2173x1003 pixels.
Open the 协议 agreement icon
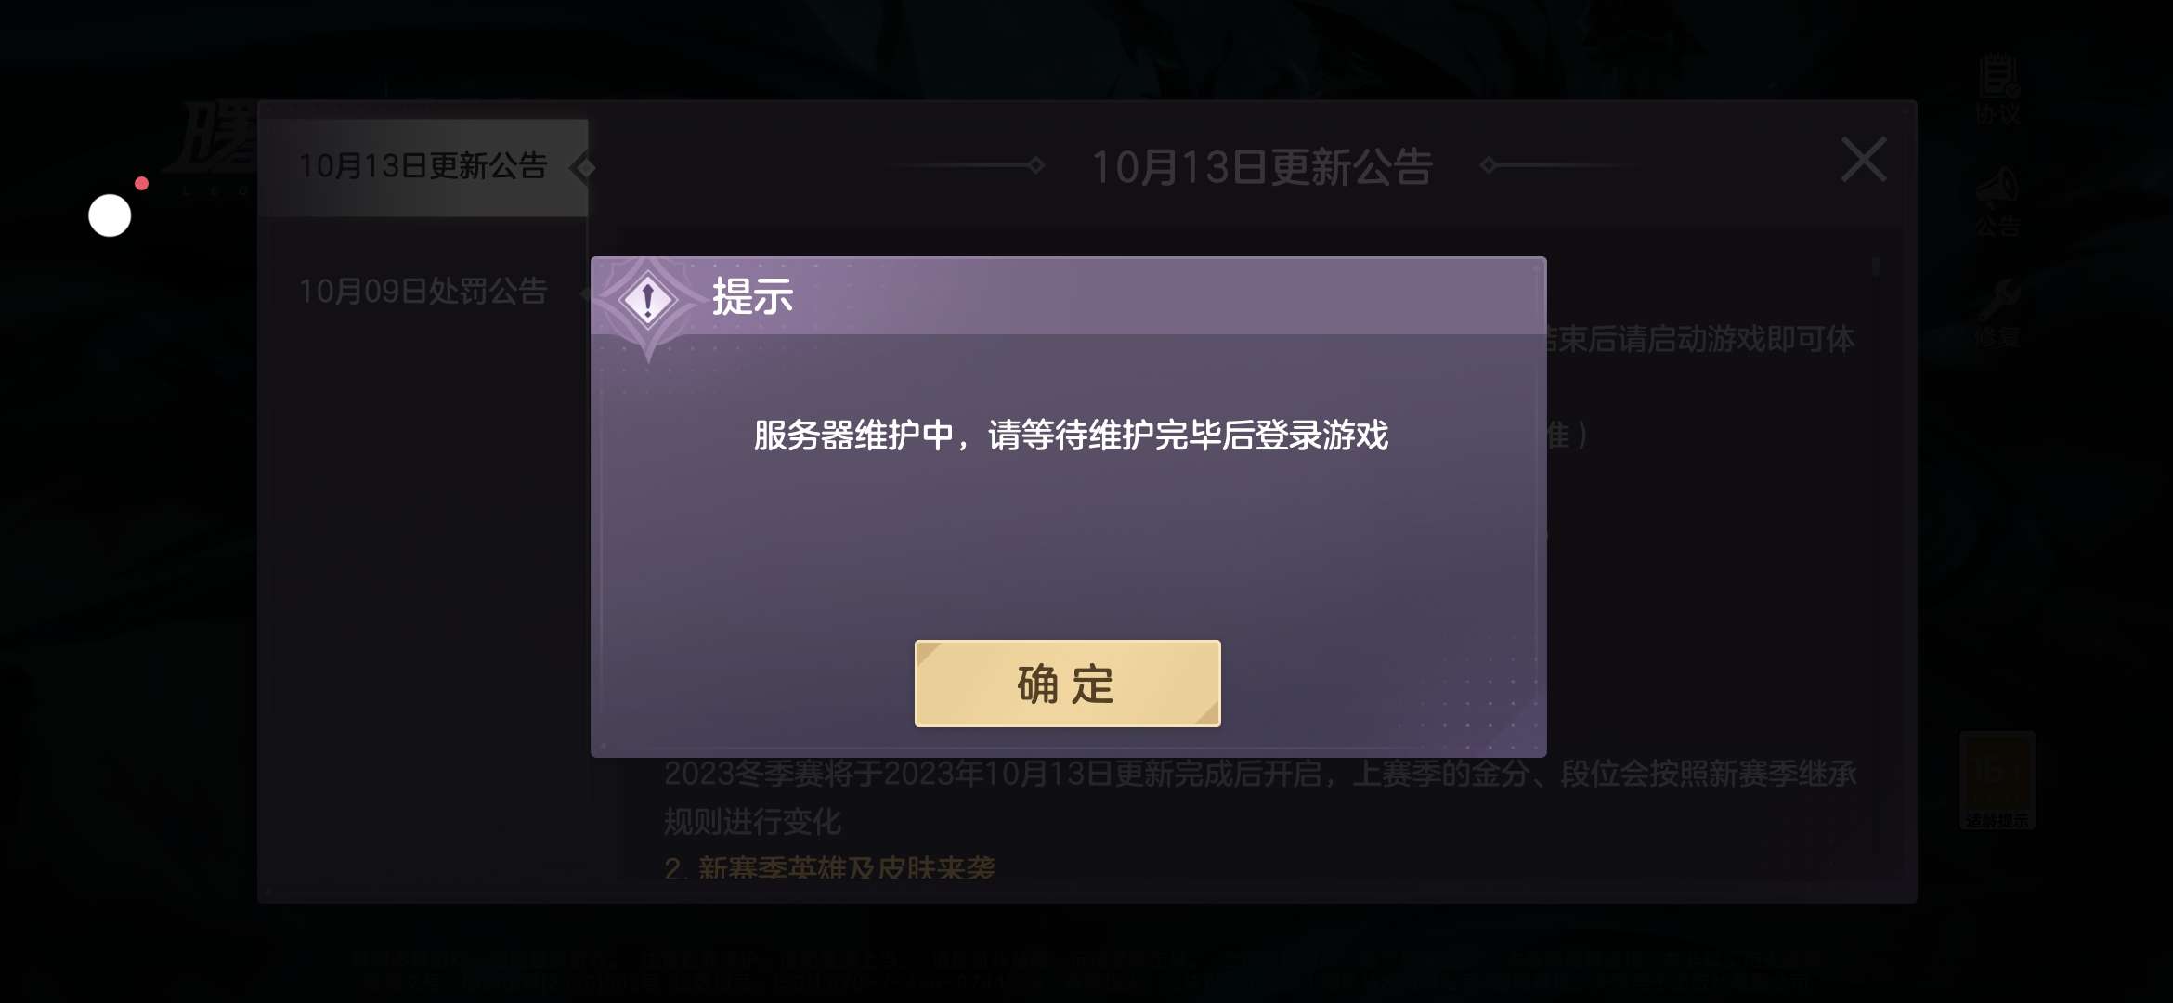click(x=1997, y=90)
